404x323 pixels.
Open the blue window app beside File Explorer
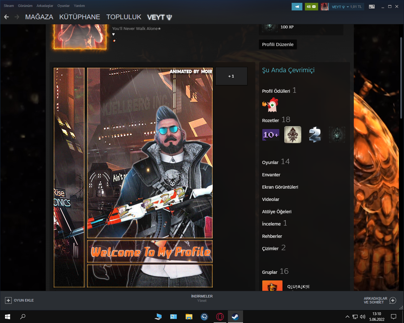click(x=174, y=317)
